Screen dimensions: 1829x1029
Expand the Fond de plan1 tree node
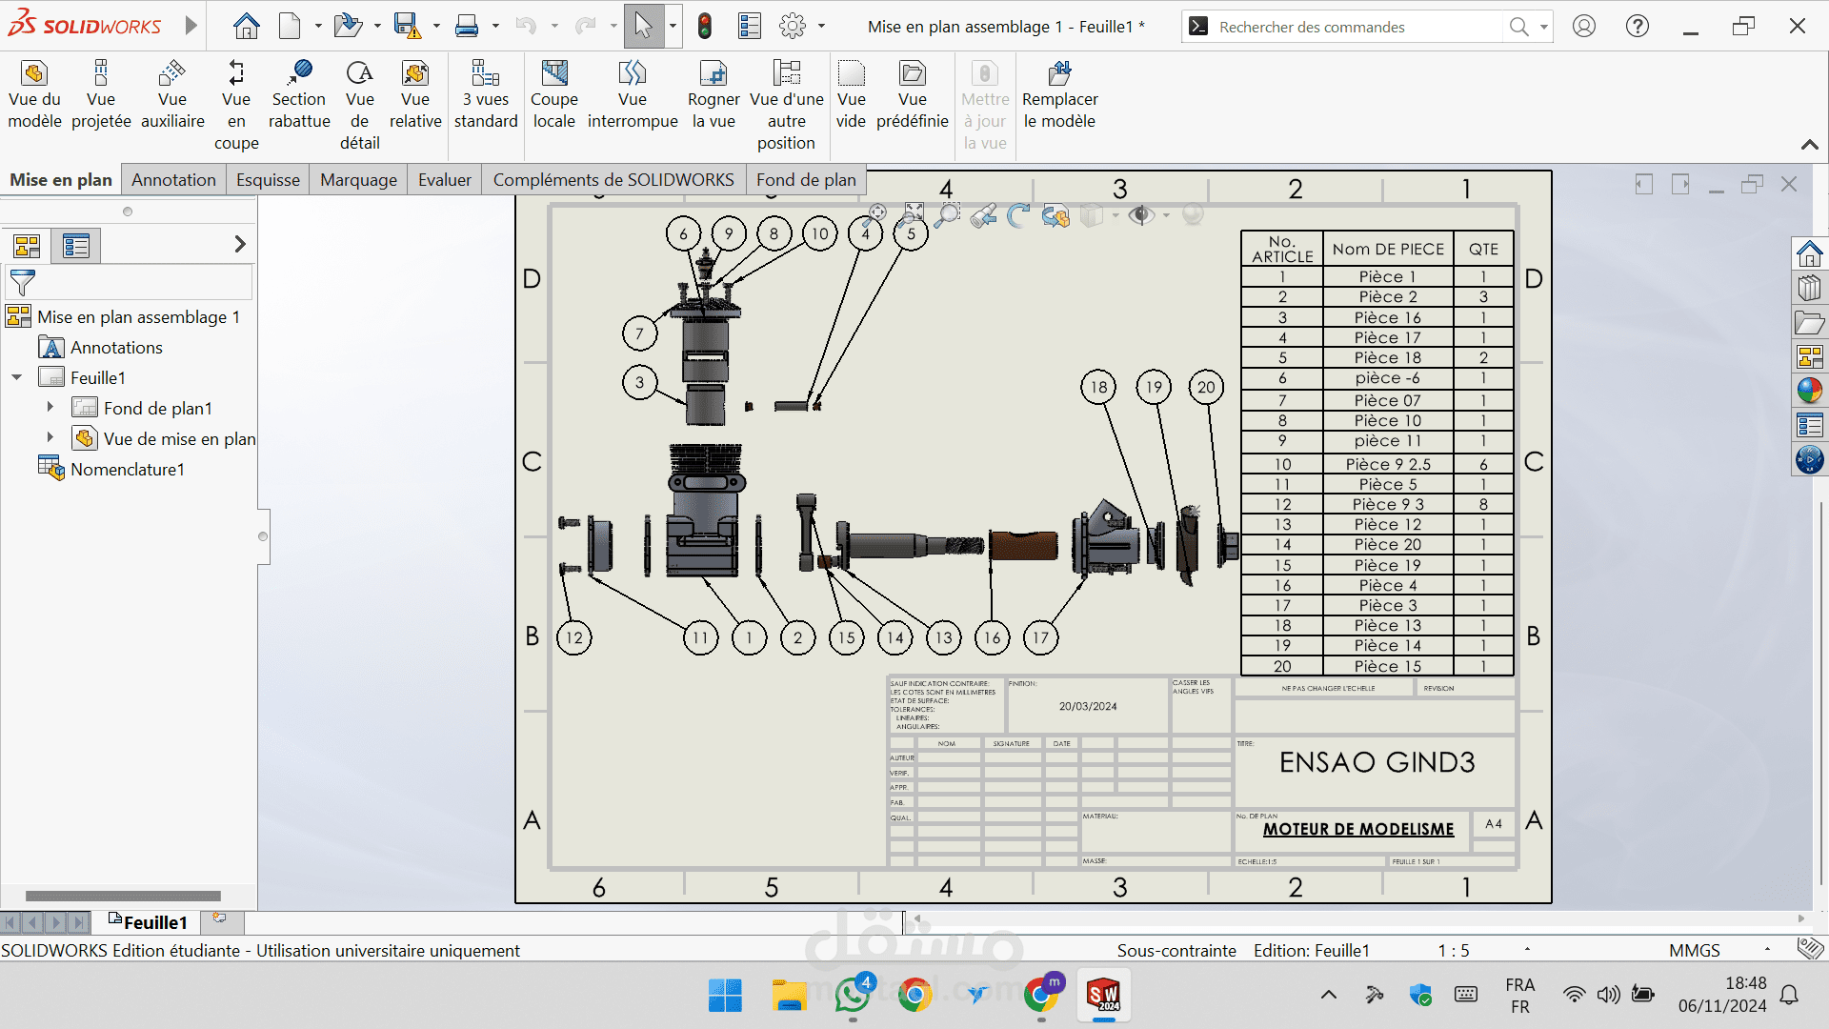[50, 408]
